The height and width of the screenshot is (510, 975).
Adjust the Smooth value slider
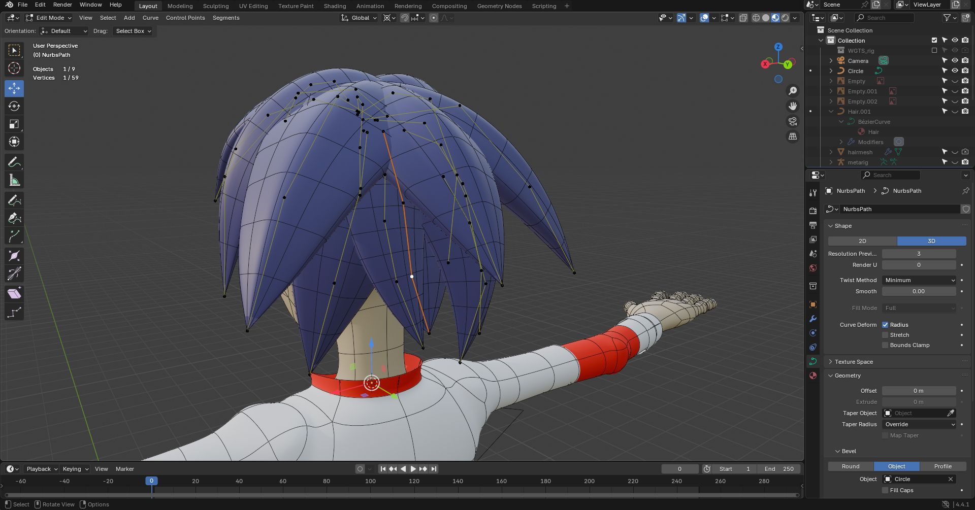(919, 291)
